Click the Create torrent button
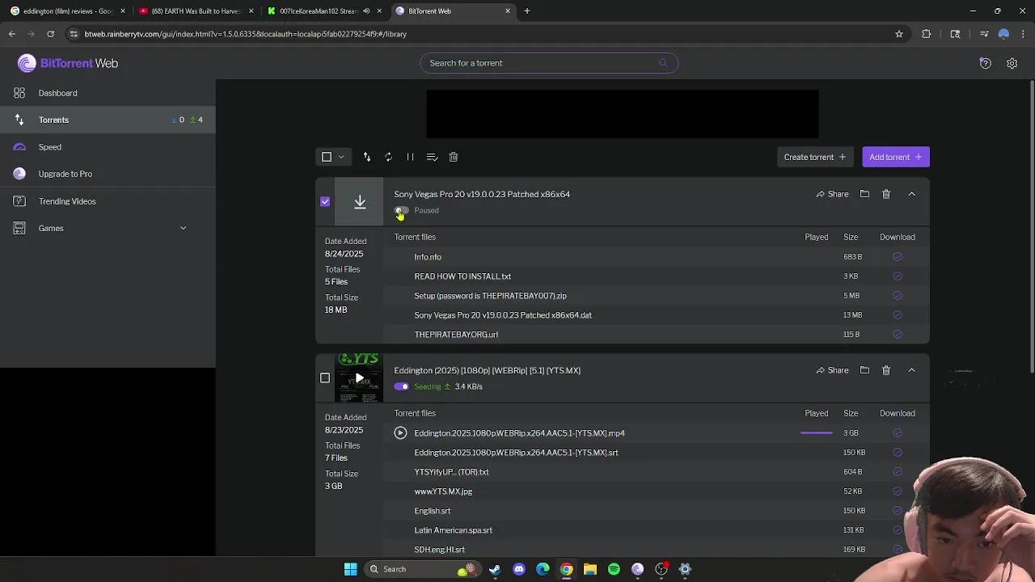 [814, 157]
